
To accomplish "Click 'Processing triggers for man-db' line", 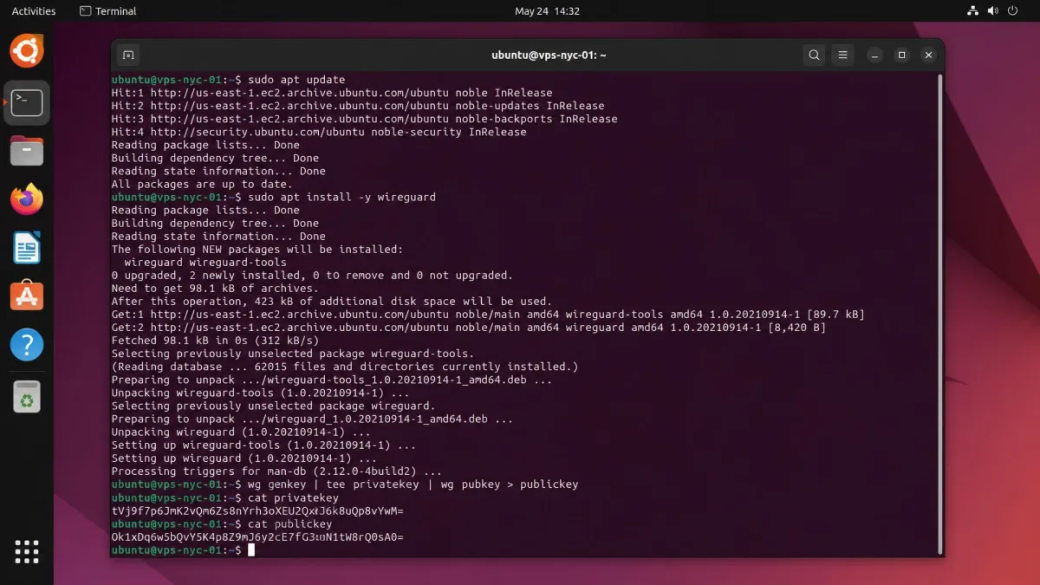I will pos(276,470).
